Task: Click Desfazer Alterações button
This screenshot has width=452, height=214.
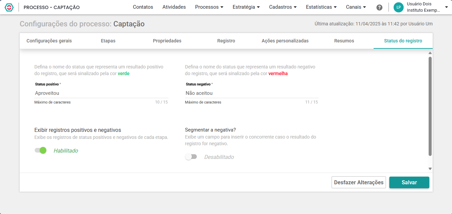Action: coord(359,182)
